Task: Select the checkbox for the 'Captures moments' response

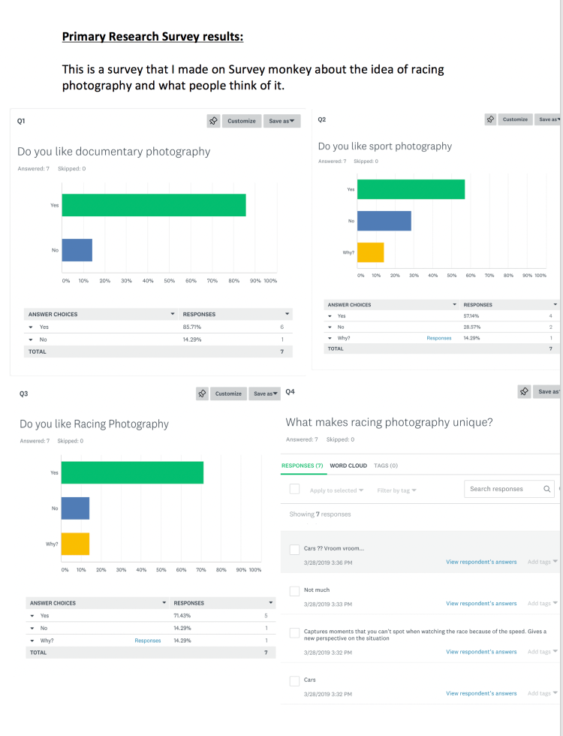Action: click(295, 633)
